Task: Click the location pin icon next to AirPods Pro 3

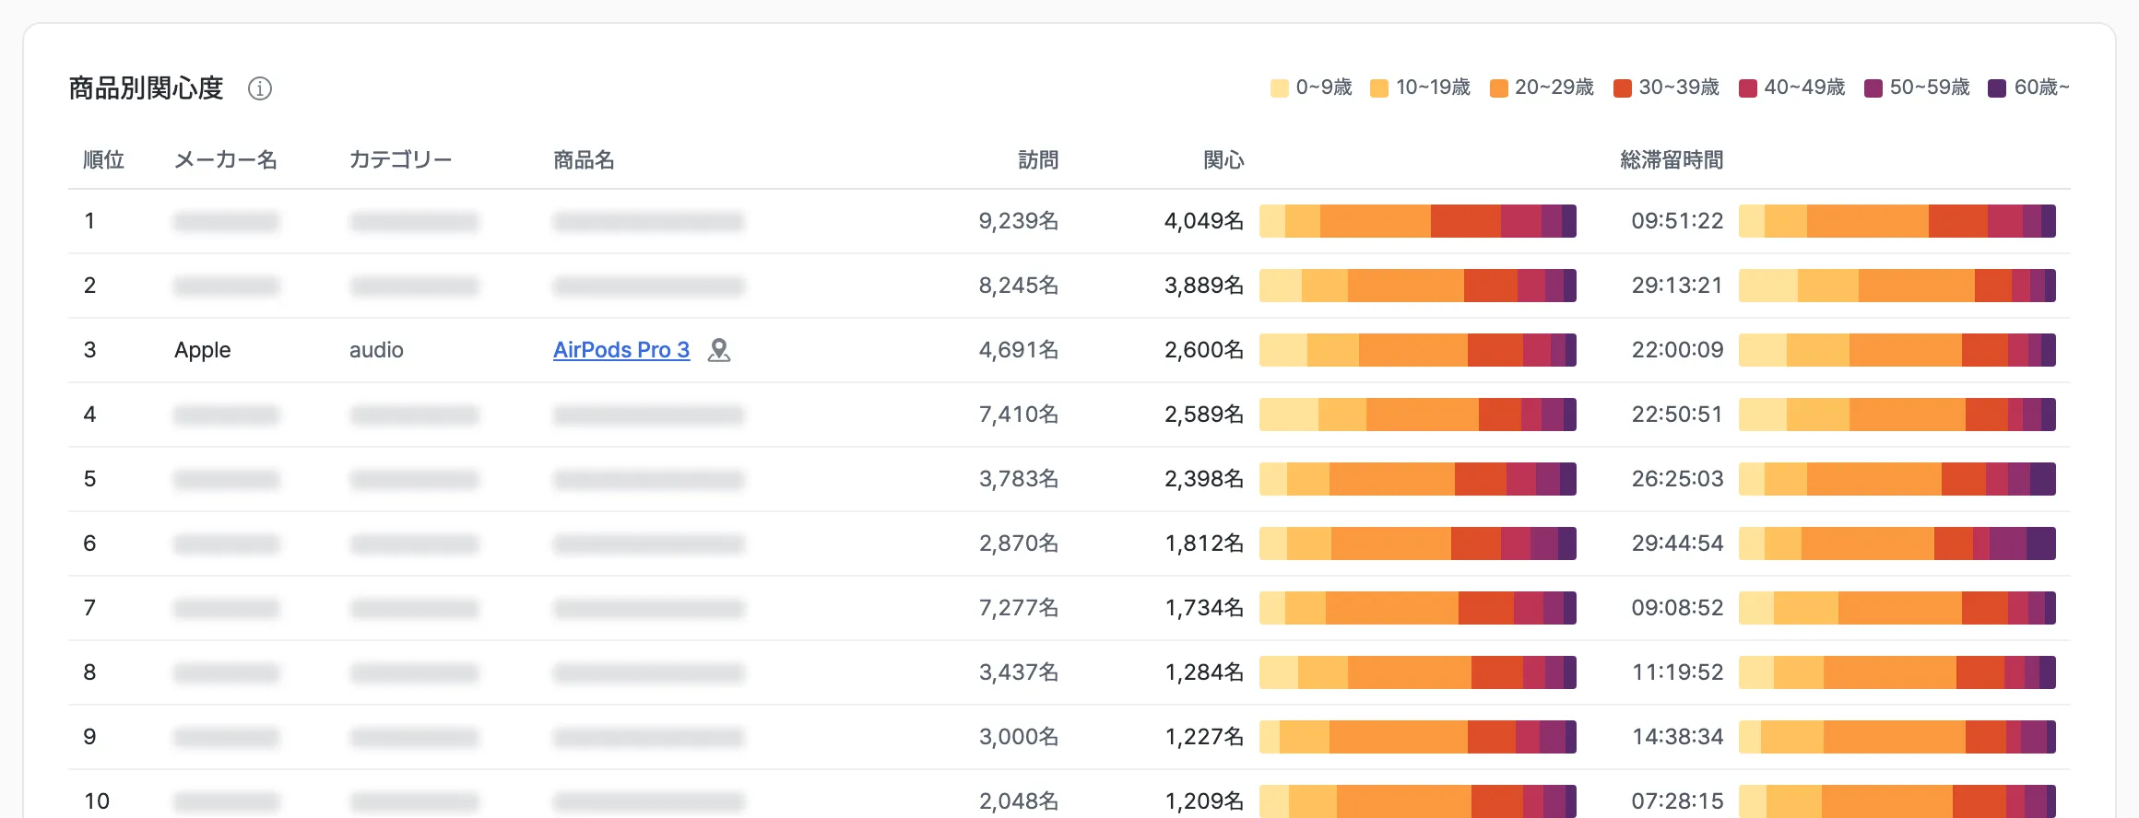Action: click(x=719, y=350)
